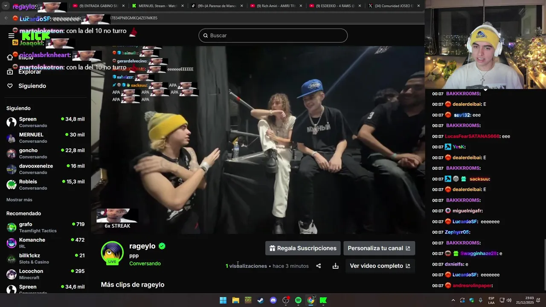Click the '1 visualizaciones' text
Image resolution: width=546 pixels, height=307 pixels.
246,266
